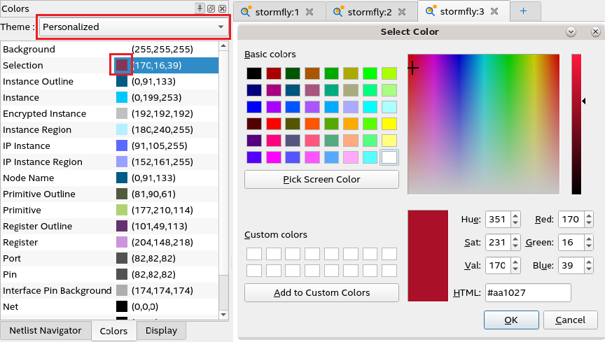Screen dimensions: 605x342
Task: Click the Register row color swatch
Action: [x=122, y=242]
